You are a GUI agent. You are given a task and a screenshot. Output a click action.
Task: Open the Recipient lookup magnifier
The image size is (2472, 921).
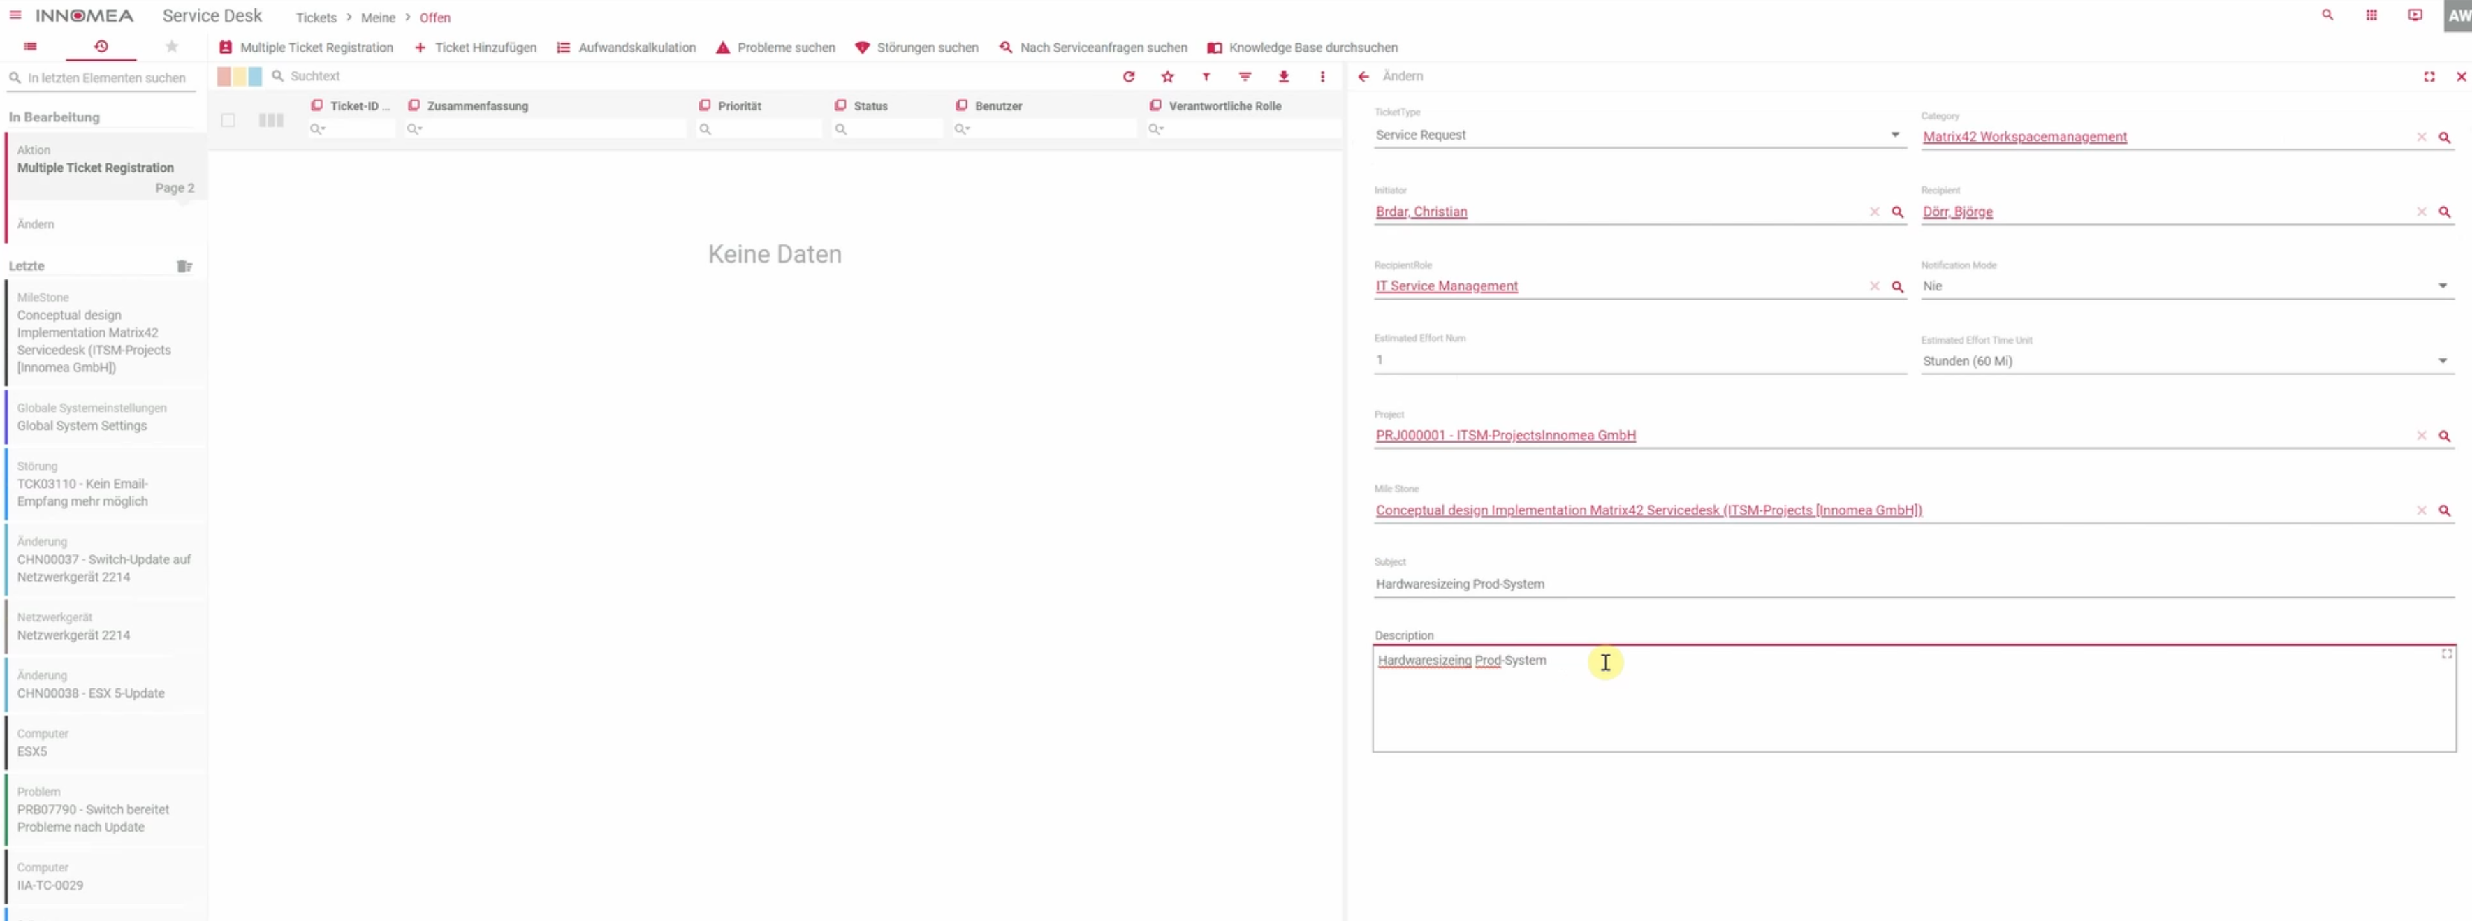2444,212
